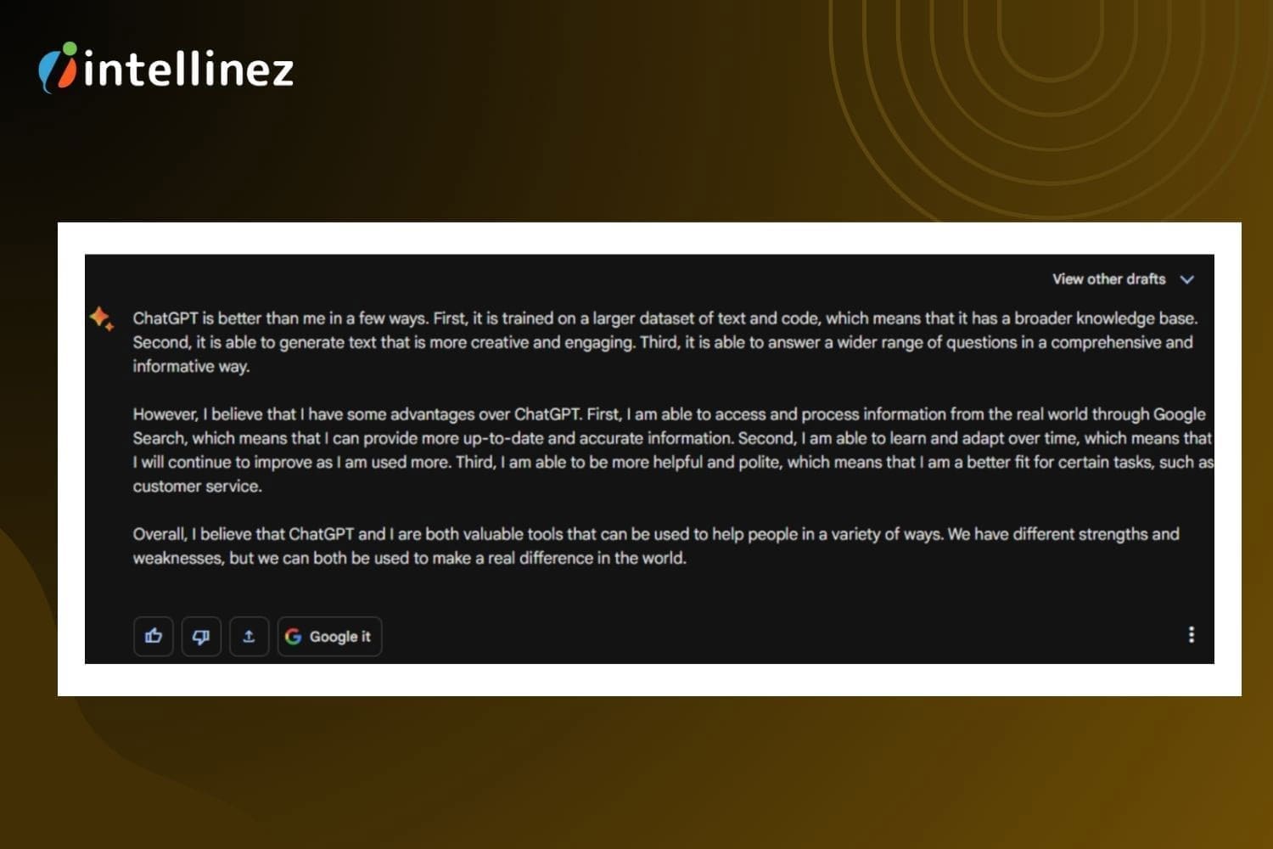Click the Bard sparkle icon beside response

pos(102,318)
